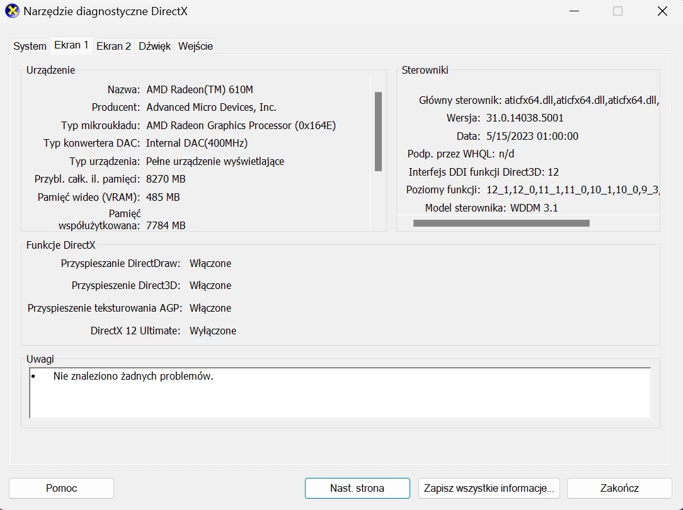
Task: Click the Podp. przez WHQL n/d value
Action: click(x=507, y=154)
